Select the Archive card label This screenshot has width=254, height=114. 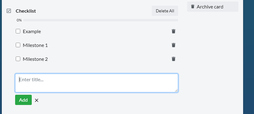(x=210, y=7)
